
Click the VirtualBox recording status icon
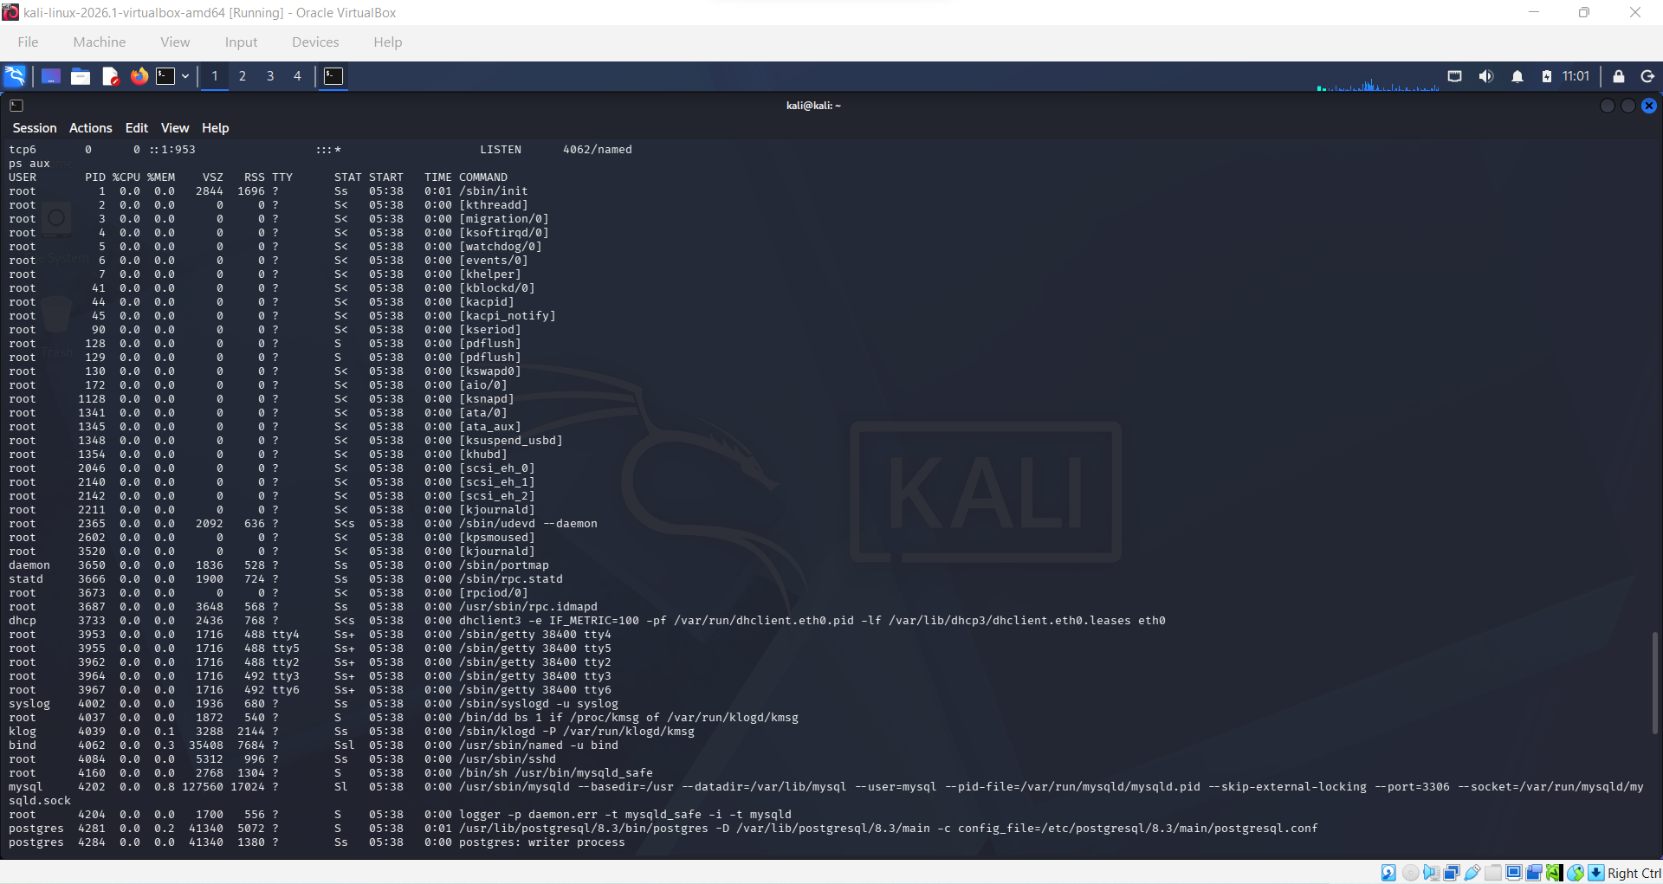pos(1534,873)
